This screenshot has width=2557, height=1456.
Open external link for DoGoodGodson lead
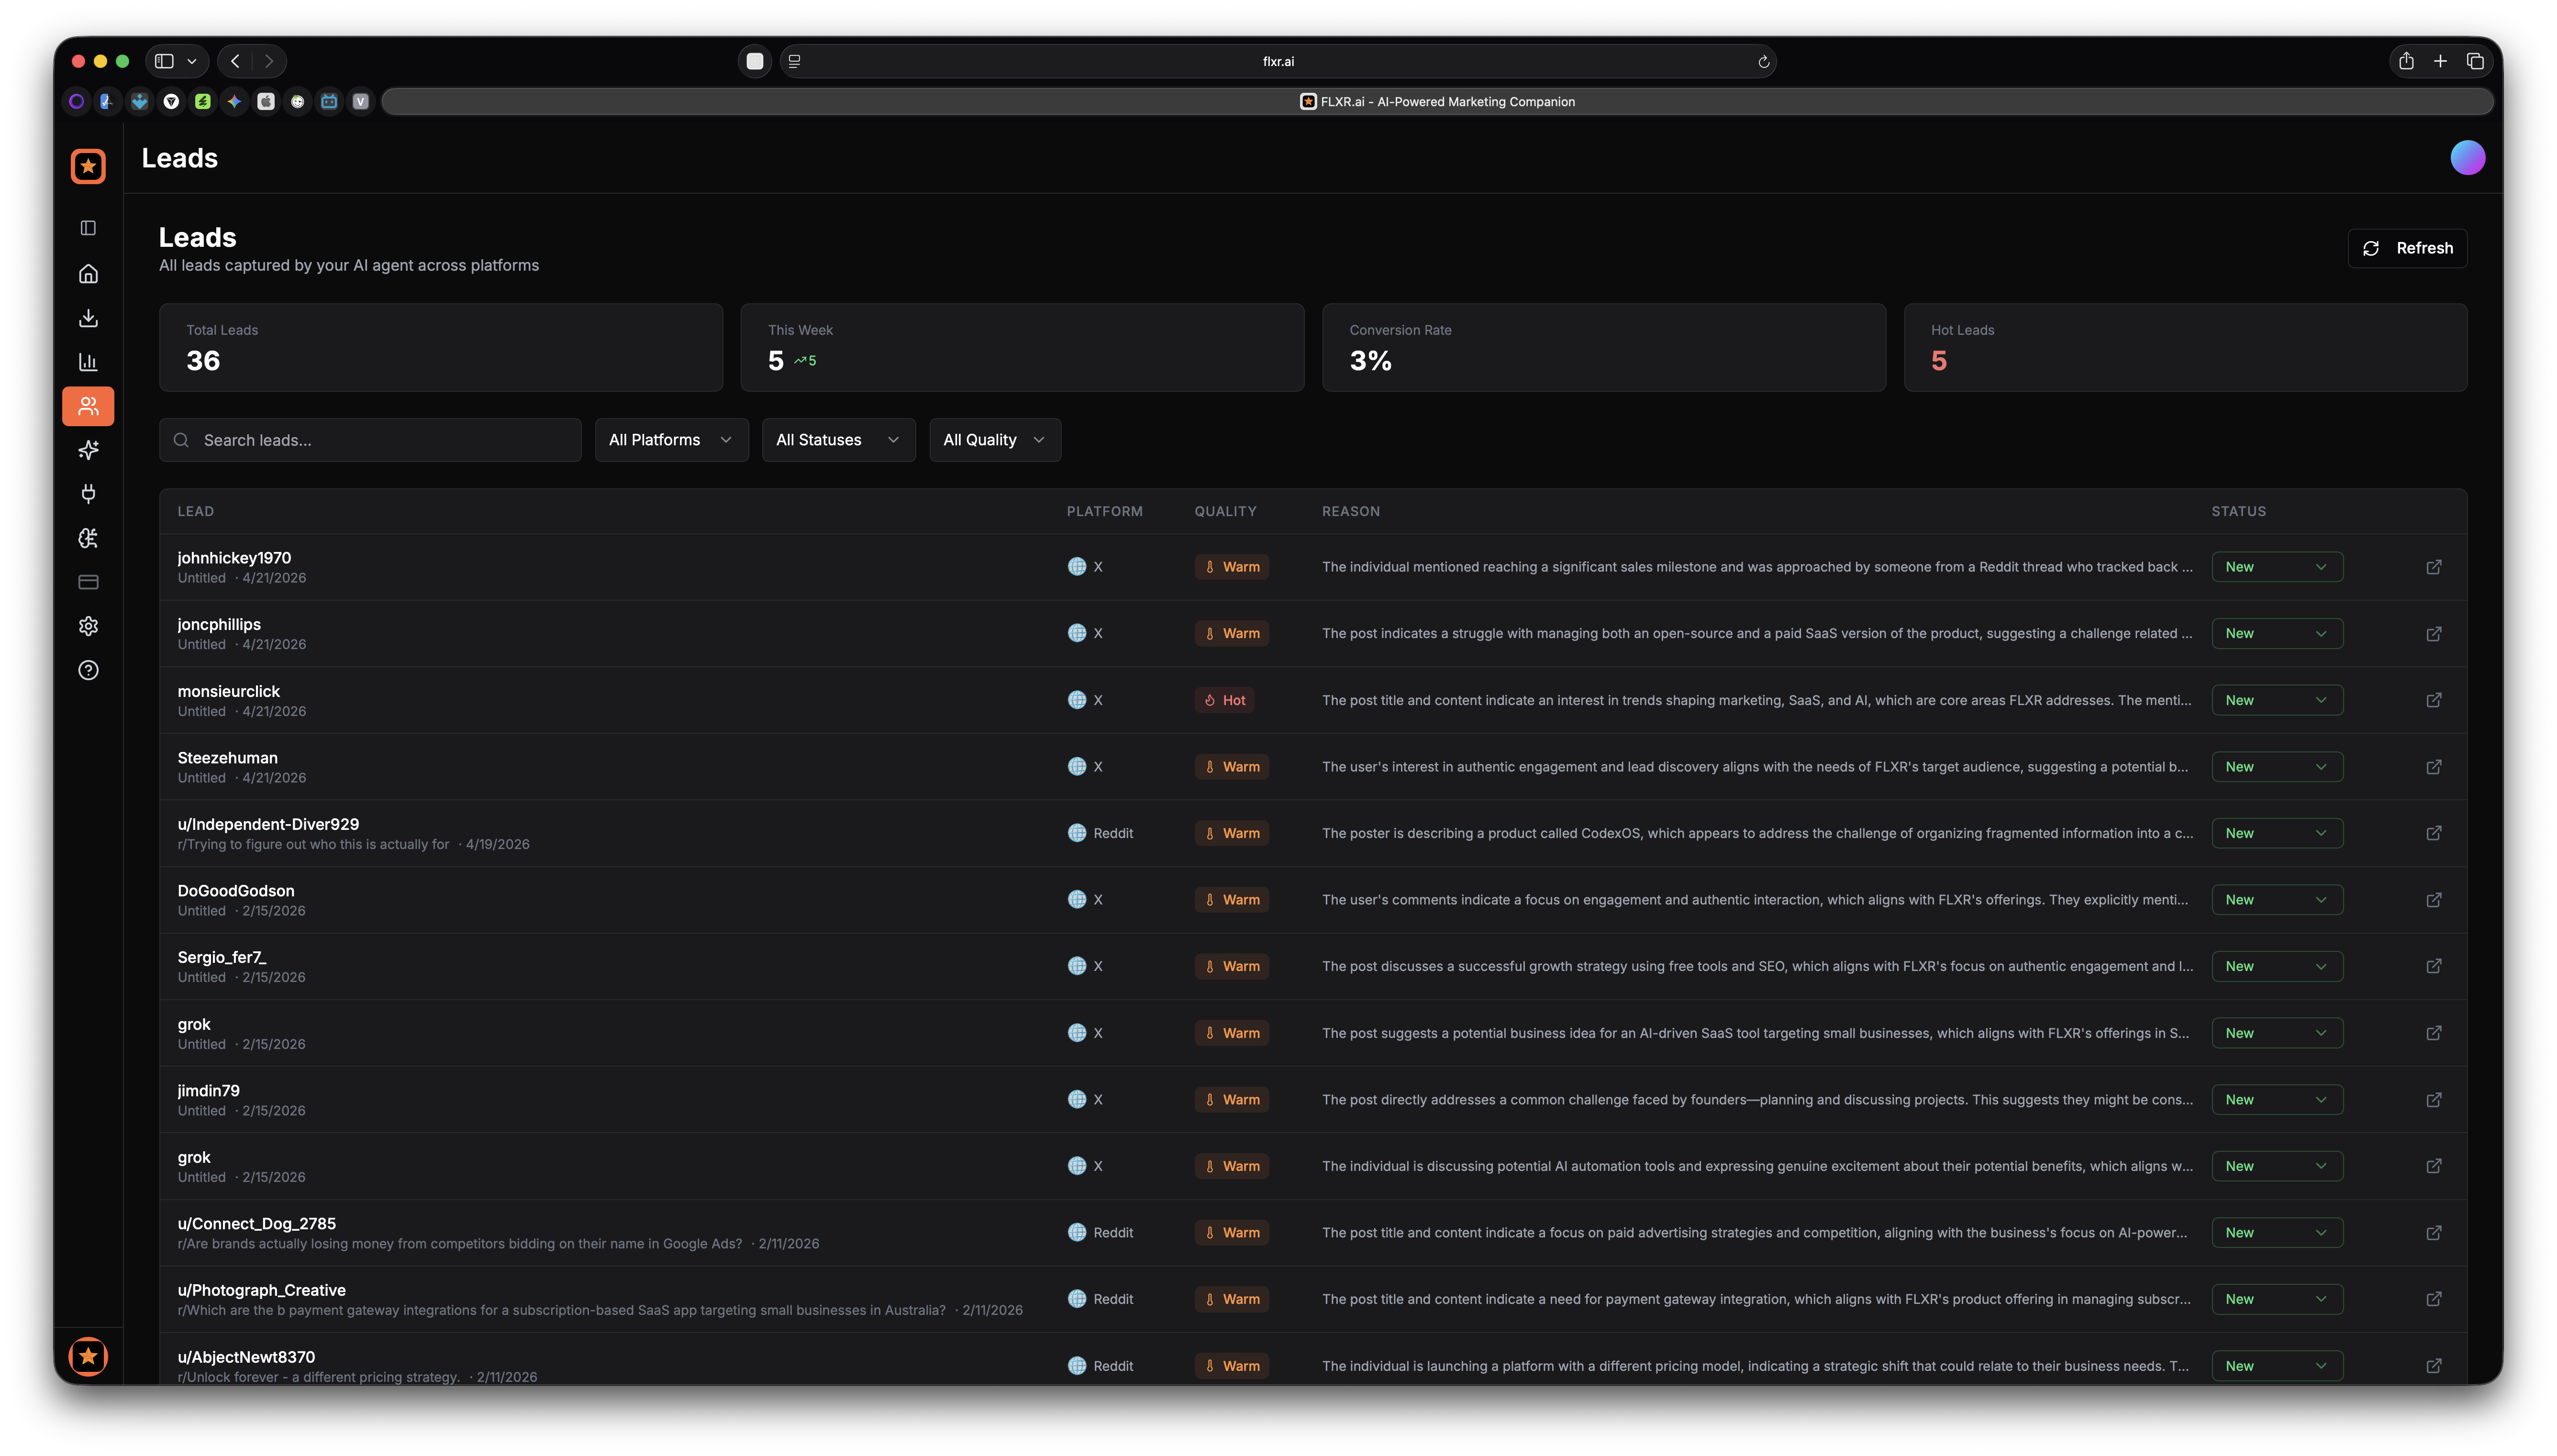[2433, 900]
